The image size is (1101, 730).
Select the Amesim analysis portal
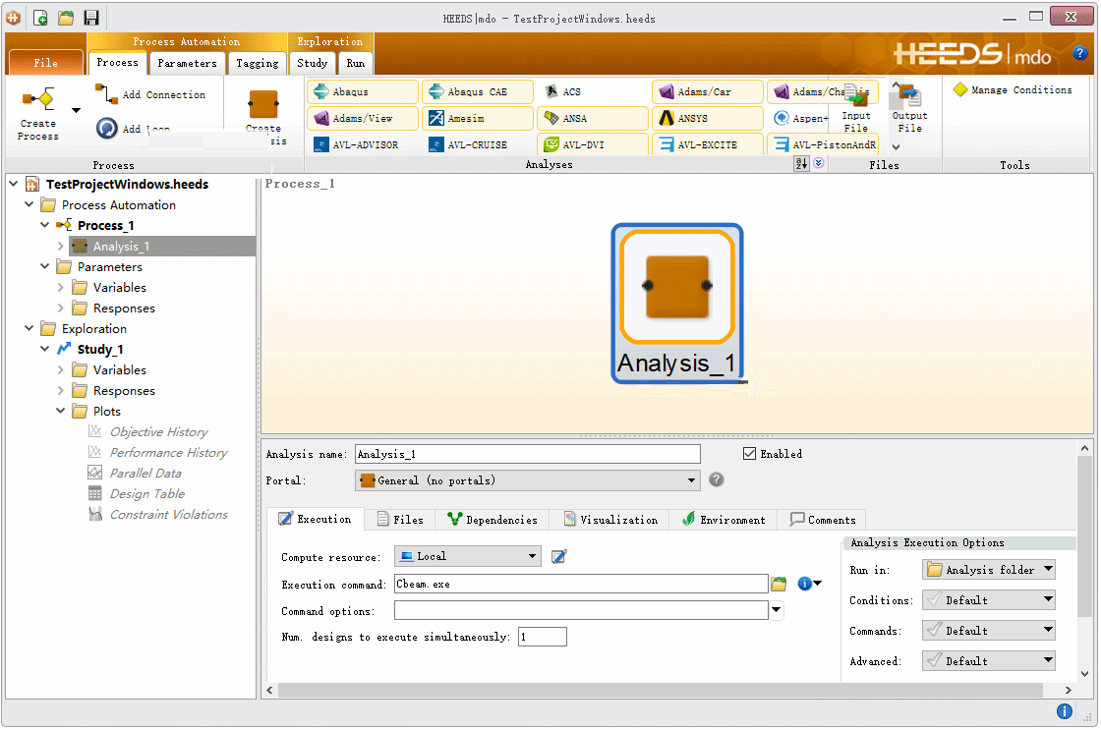coord(478,119)
